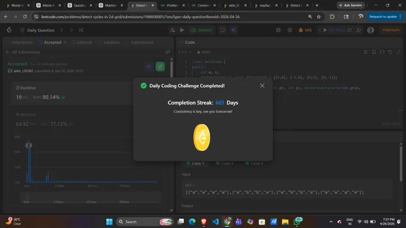Screen dimensions: 406x228
Task: Select the Case 1 test tab
Action: pos(195,163)
